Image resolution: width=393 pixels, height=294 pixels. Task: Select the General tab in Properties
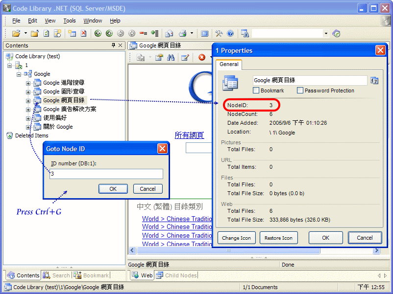click(229, 64)
